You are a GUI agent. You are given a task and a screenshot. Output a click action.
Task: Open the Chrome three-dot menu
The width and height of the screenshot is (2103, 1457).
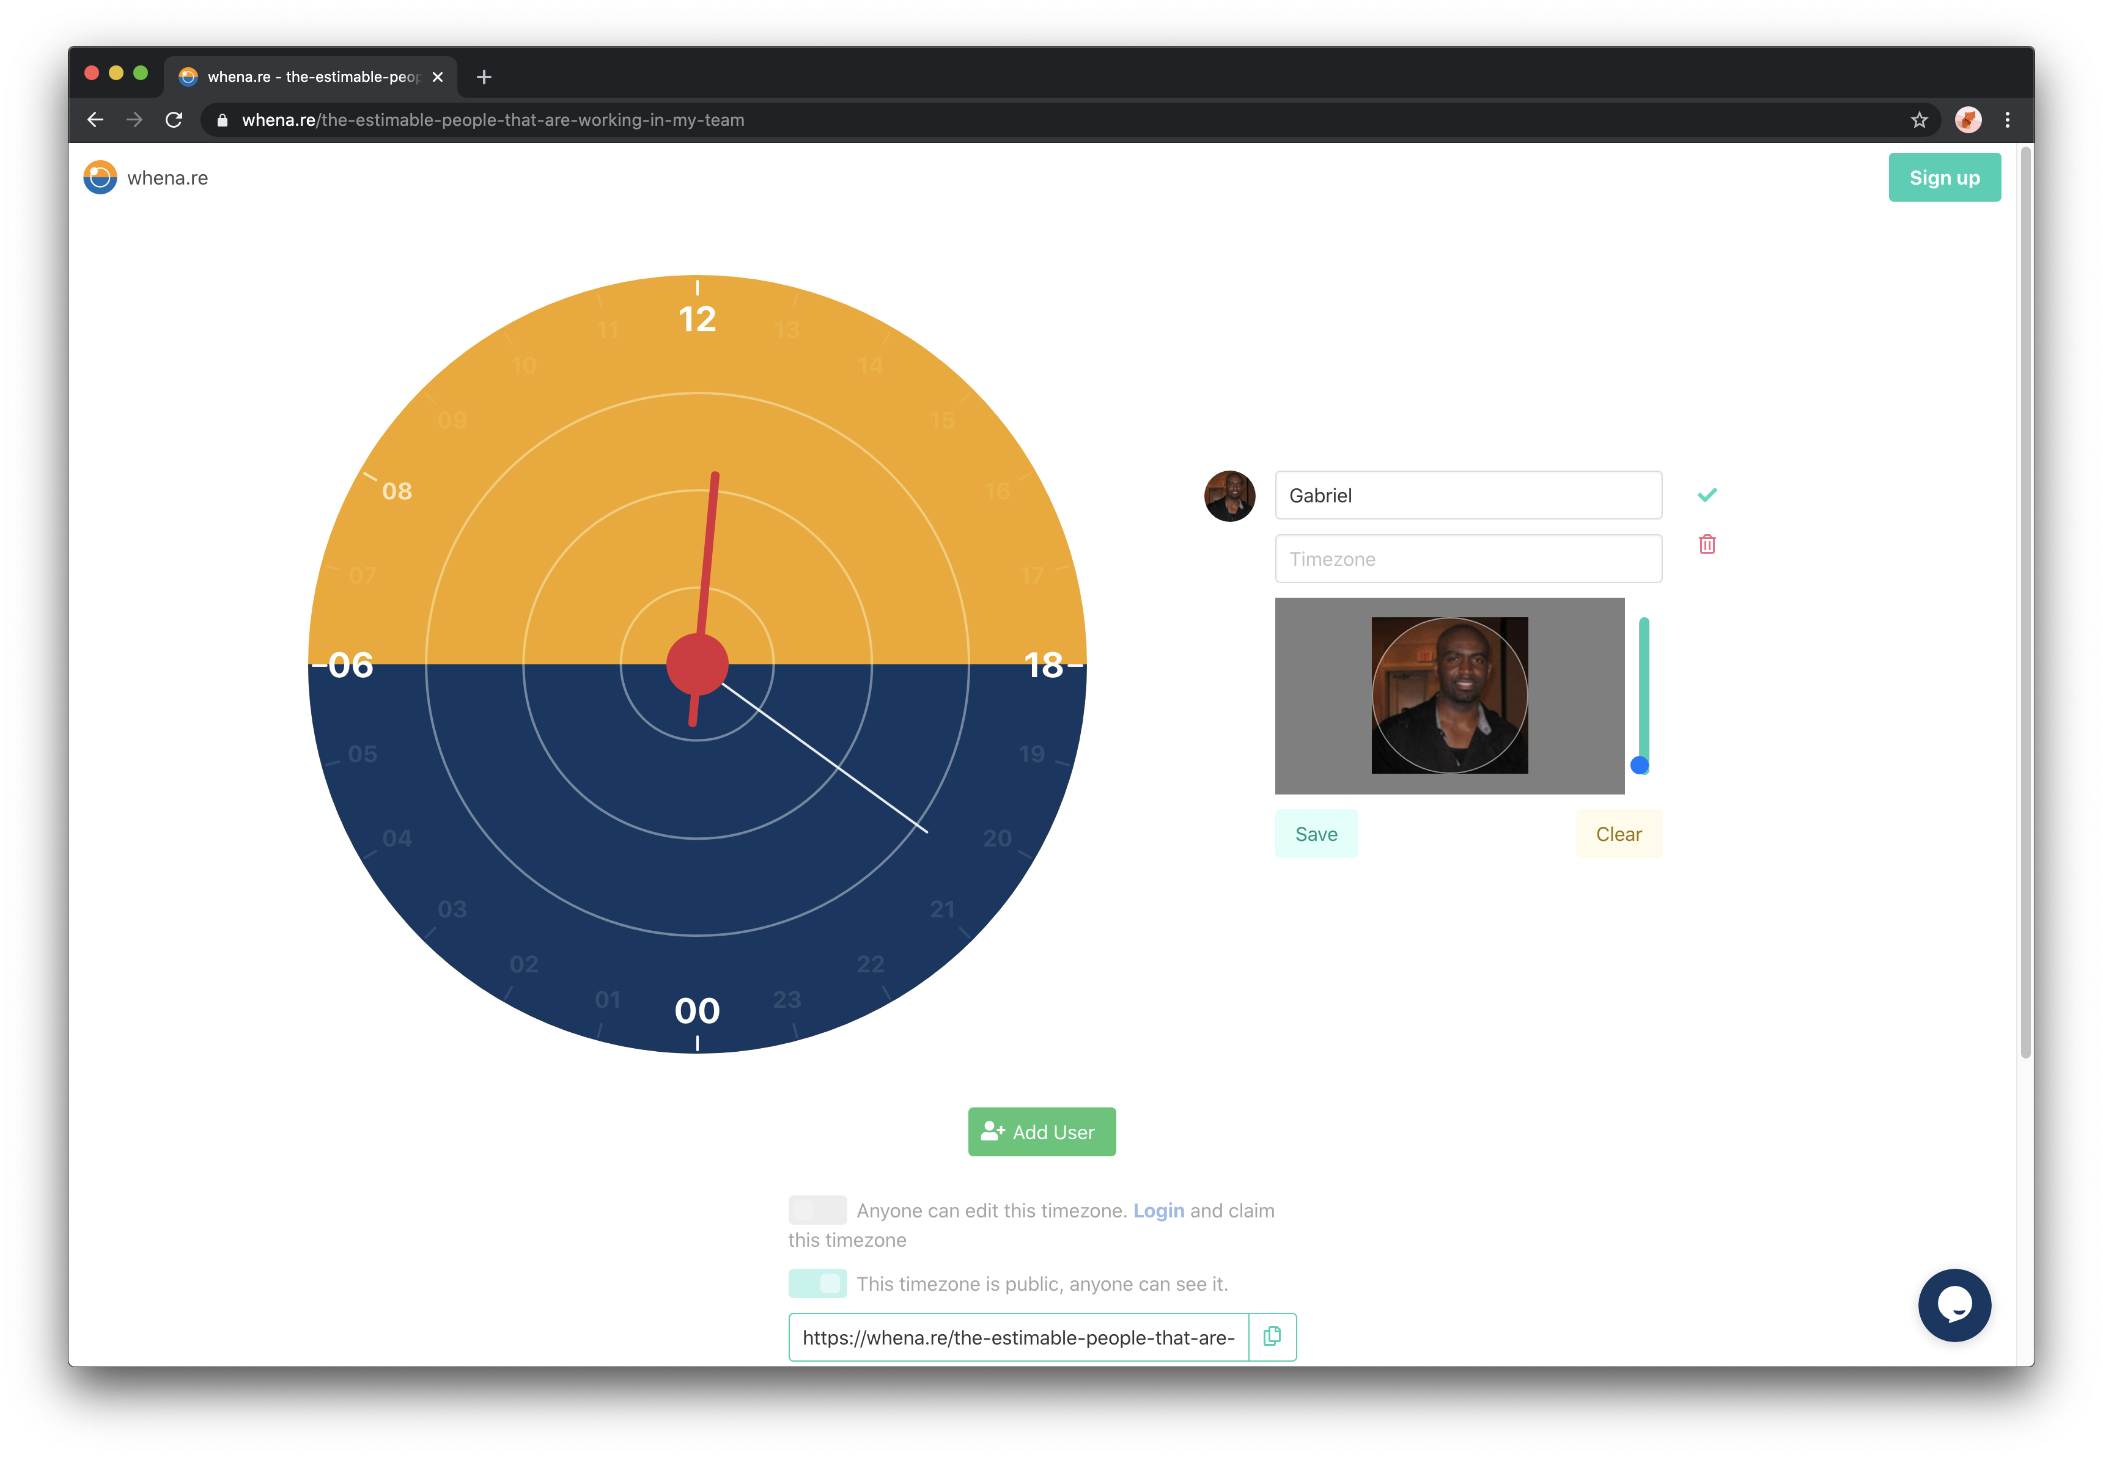(x=2007, y=120)
